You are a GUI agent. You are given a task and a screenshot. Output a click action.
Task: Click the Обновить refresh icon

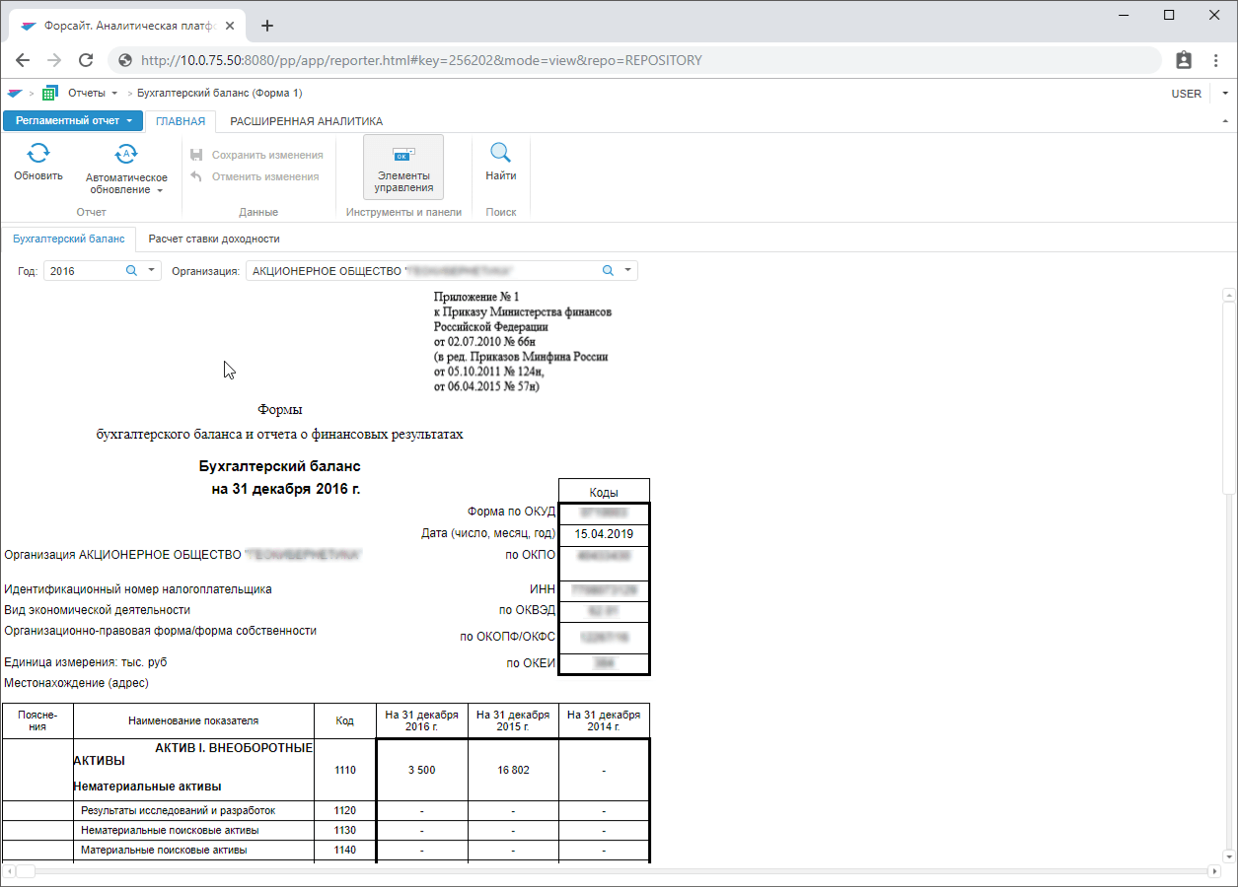(37, 154)
